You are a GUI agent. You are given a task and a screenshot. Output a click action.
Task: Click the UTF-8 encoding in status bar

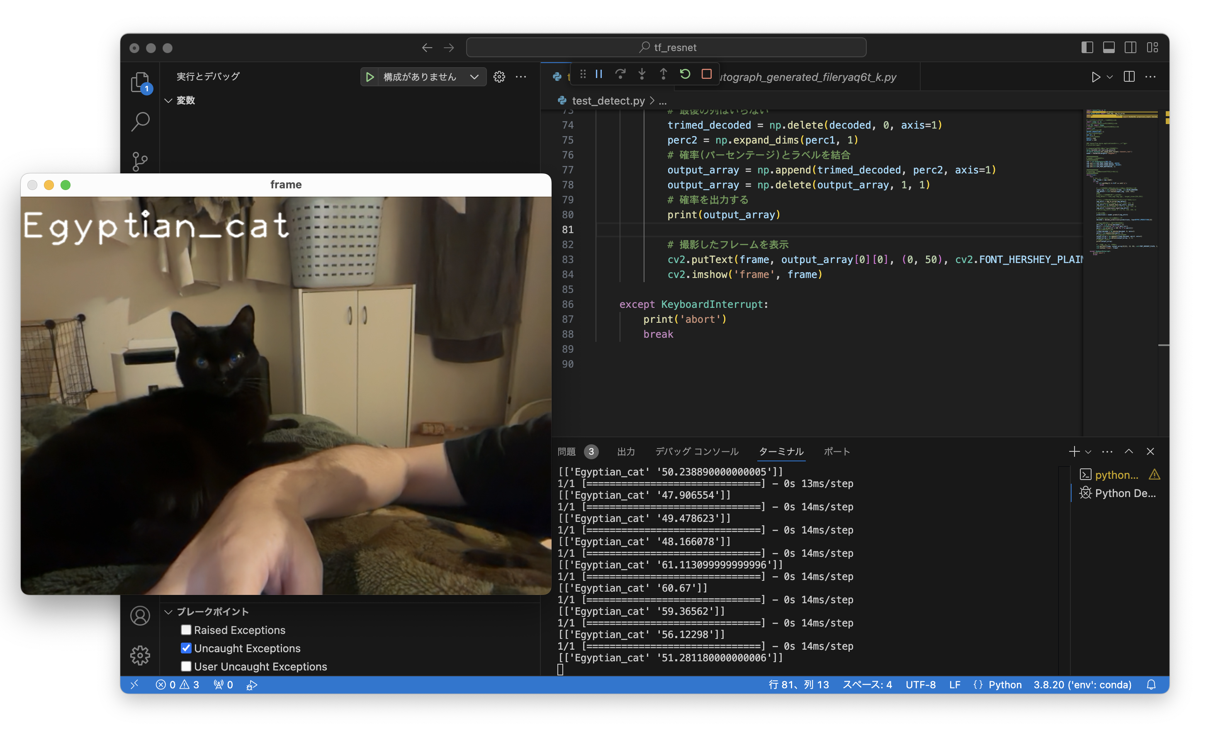(x=920, y=685)
